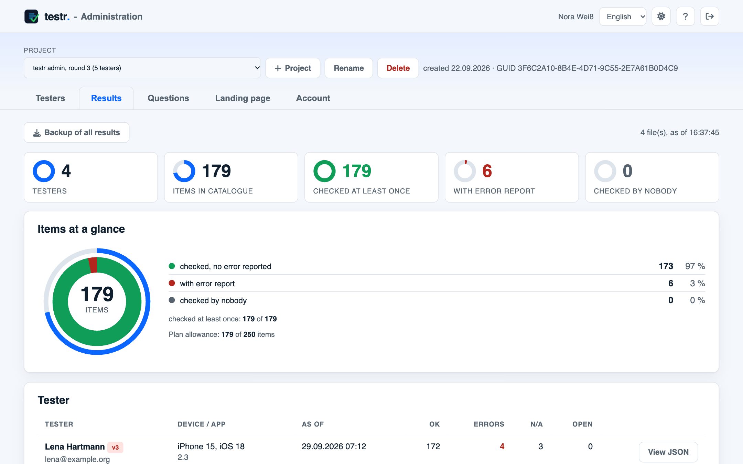Open the project selector dropdown
The image size is (743, 464).
[142, 68]
